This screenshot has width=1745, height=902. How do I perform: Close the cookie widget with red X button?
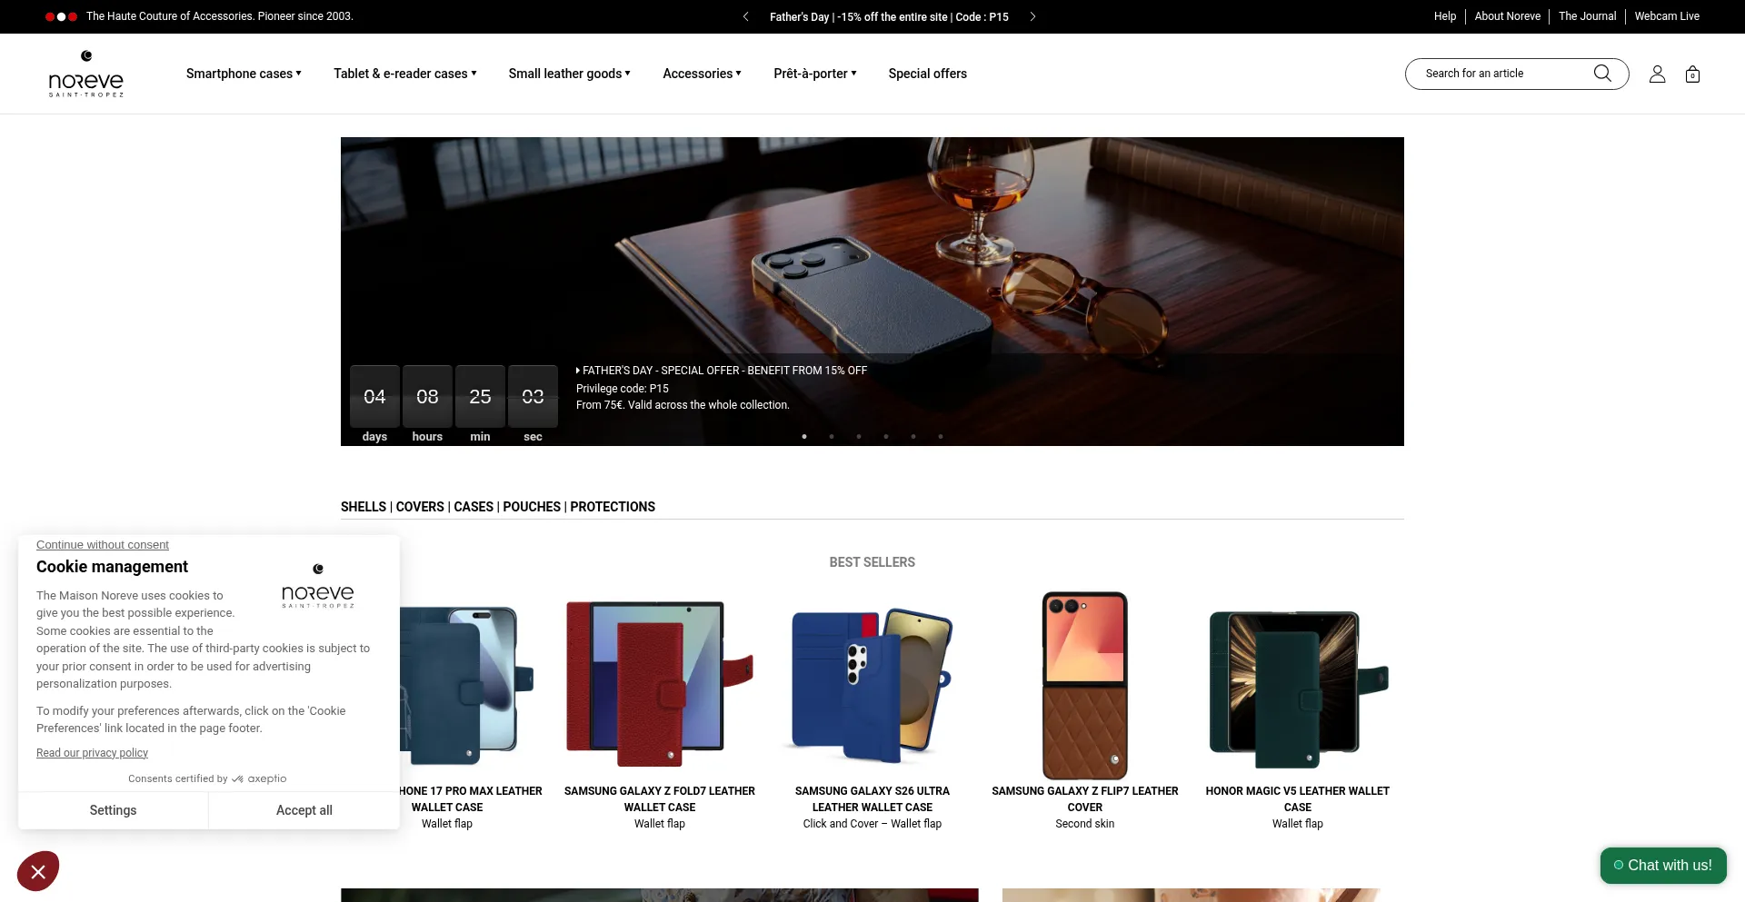[x=38, y=871]
